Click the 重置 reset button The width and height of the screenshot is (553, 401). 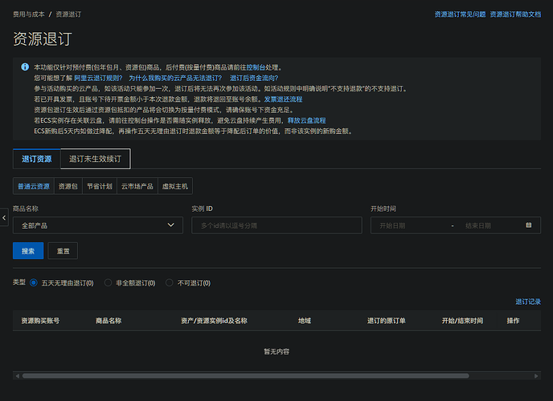tap(63, 251)
